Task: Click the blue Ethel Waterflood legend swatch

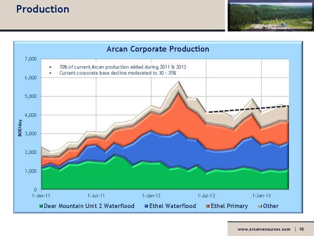Action: coord(146,206)
